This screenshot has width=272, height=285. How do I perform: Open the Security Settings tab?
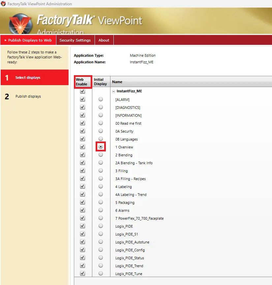75,40
